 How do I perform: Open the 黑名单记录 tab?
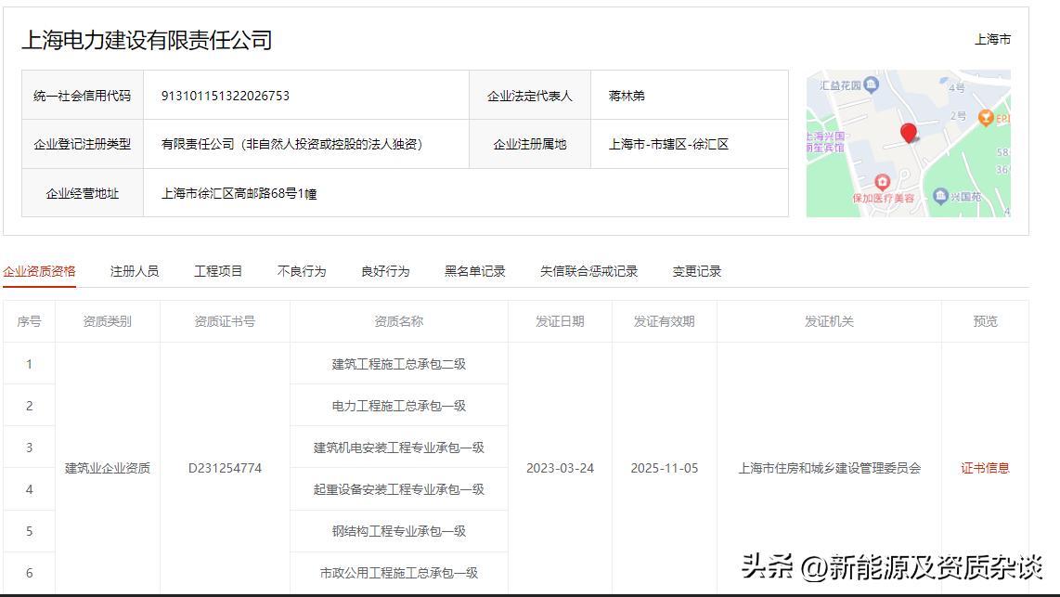coord(473,270)
